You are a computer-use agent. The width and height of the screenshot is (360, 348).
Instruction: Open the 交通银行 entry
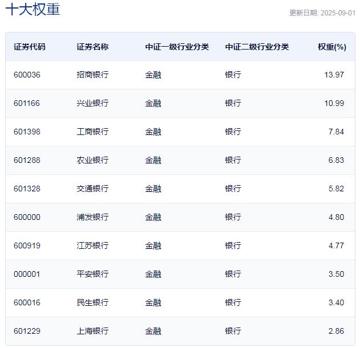[92, 189]
